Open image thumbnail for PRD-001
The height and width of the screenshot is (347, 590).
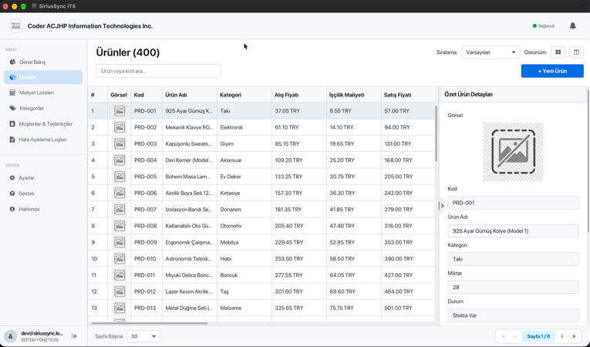(120, 111)
